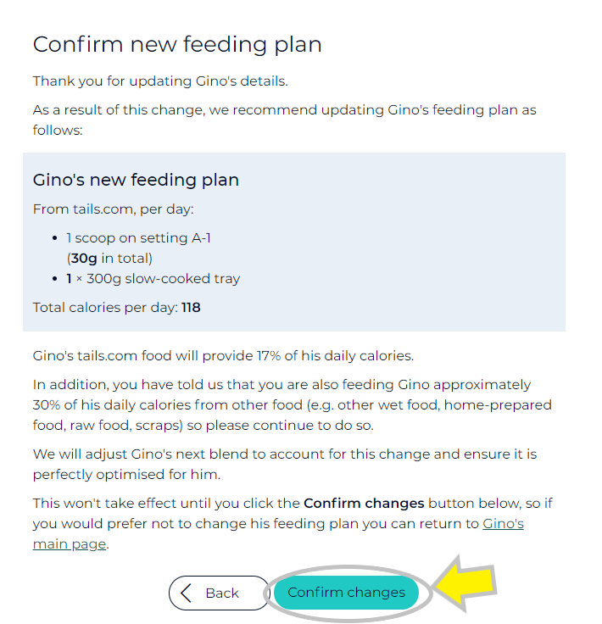Click the Confirm changes button

tap(346, 593)
